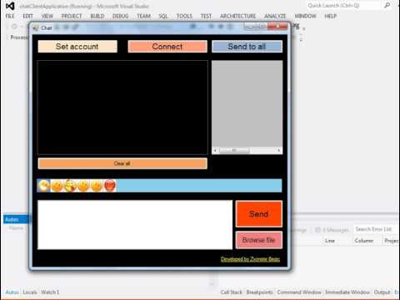
Task: Open the EDIT menu
Action: coord(27,16)
